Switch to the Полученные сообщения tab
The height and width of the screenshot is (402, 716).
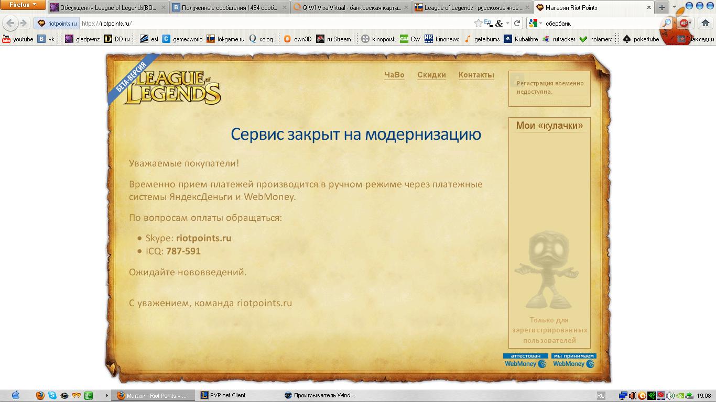tap(230, 8)
